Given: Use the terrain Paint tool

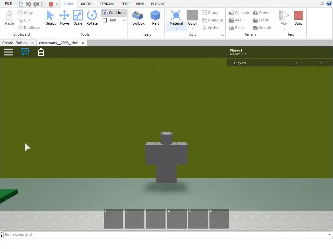Looking at the screenshot, I should 236,28.
